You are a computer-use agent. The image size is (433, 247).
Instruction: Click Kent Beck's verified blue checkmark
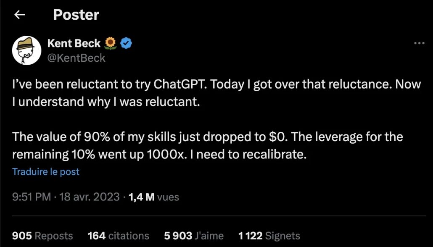(x=126, y=42)
